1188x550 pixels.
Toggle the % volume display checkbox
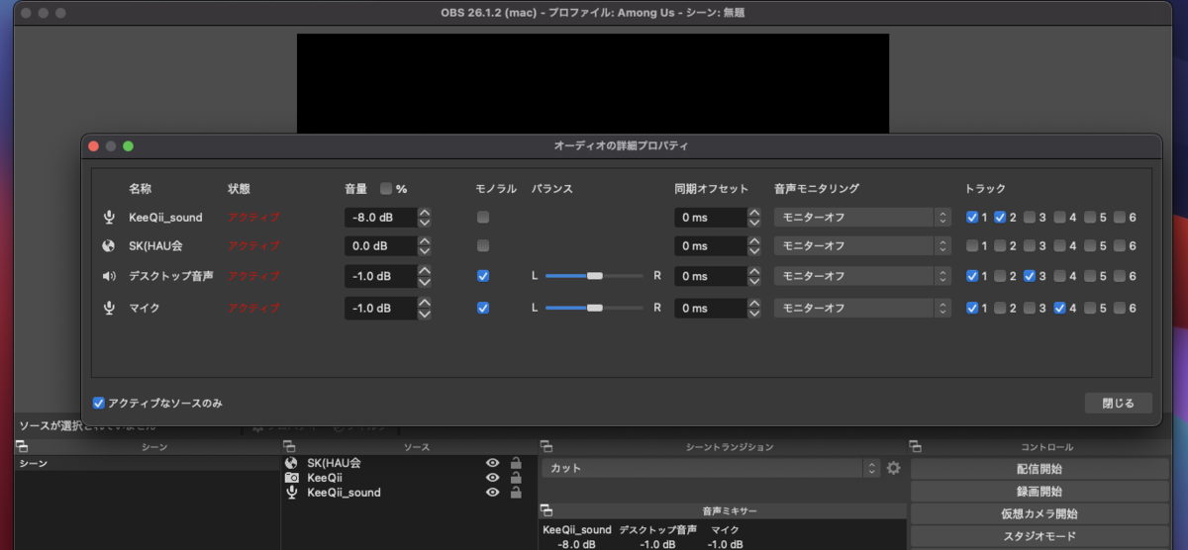(x=386, y=188)
